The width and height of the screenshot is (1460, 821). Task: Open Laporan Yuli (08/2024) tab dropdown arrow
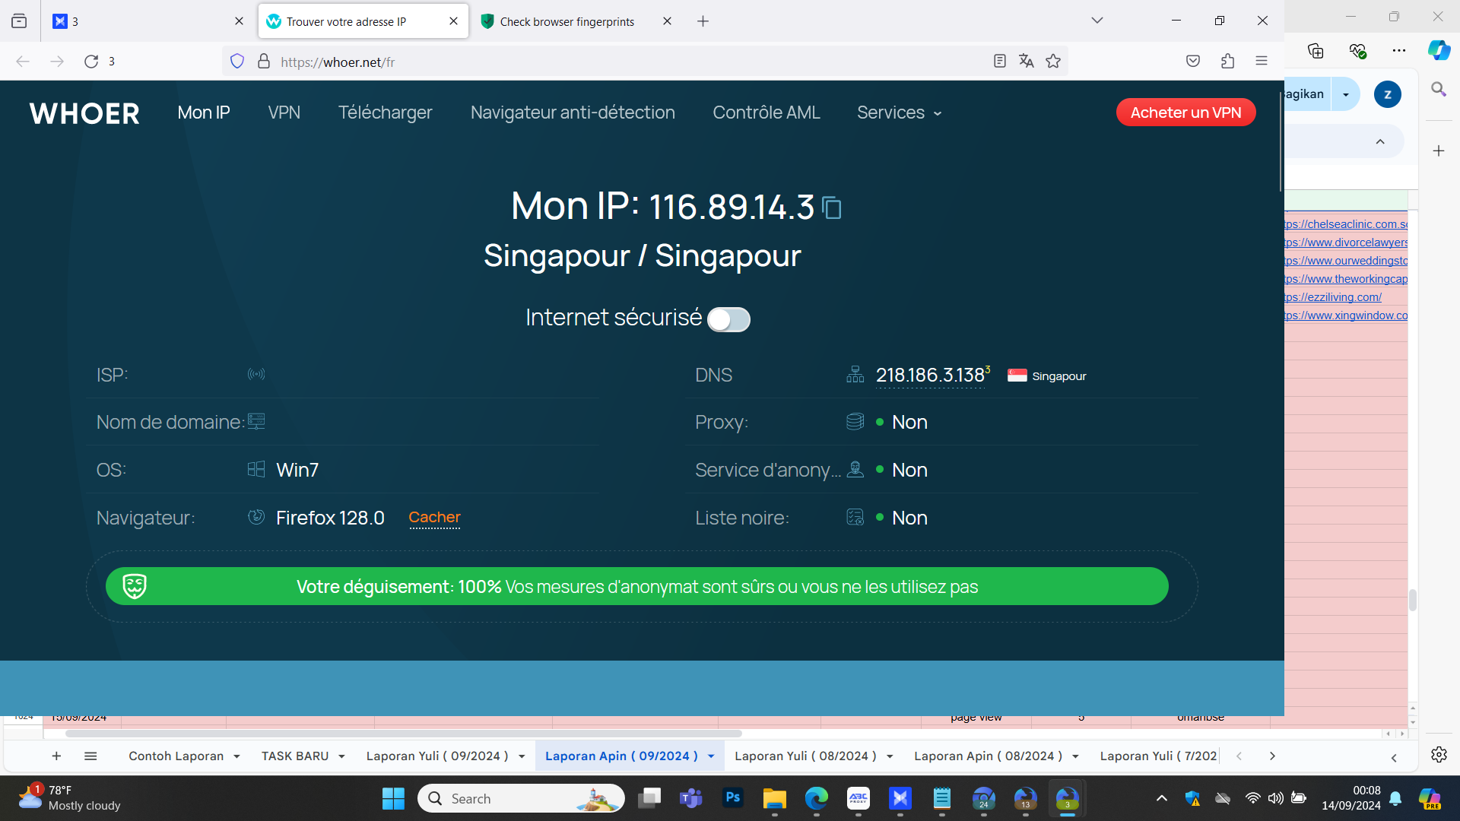(890, 756)
